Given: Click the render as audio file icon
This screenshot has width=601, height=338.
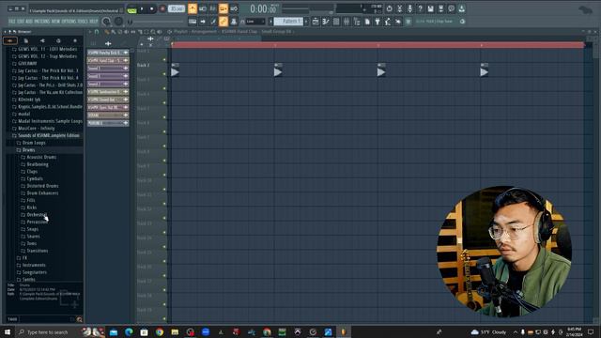Looking at the screenshot, I should (440, 8).
